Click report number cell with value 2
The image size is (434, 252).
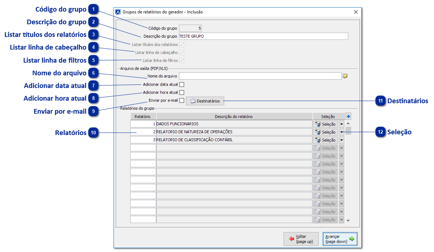point(143,132)
